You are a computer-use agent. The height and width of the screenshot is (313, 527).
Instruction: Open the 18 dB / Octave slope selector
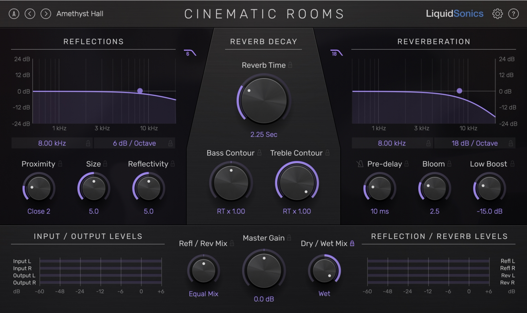(475, 143)
